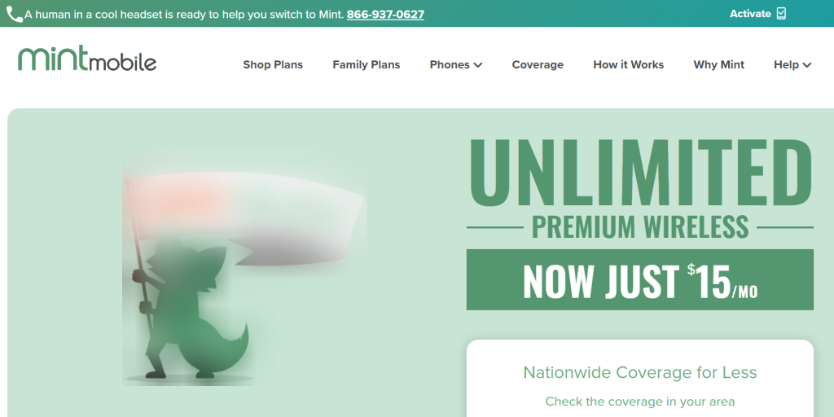
Task: Go to Family Plans page
Action: pyautogui.click(x=366, y=64)
